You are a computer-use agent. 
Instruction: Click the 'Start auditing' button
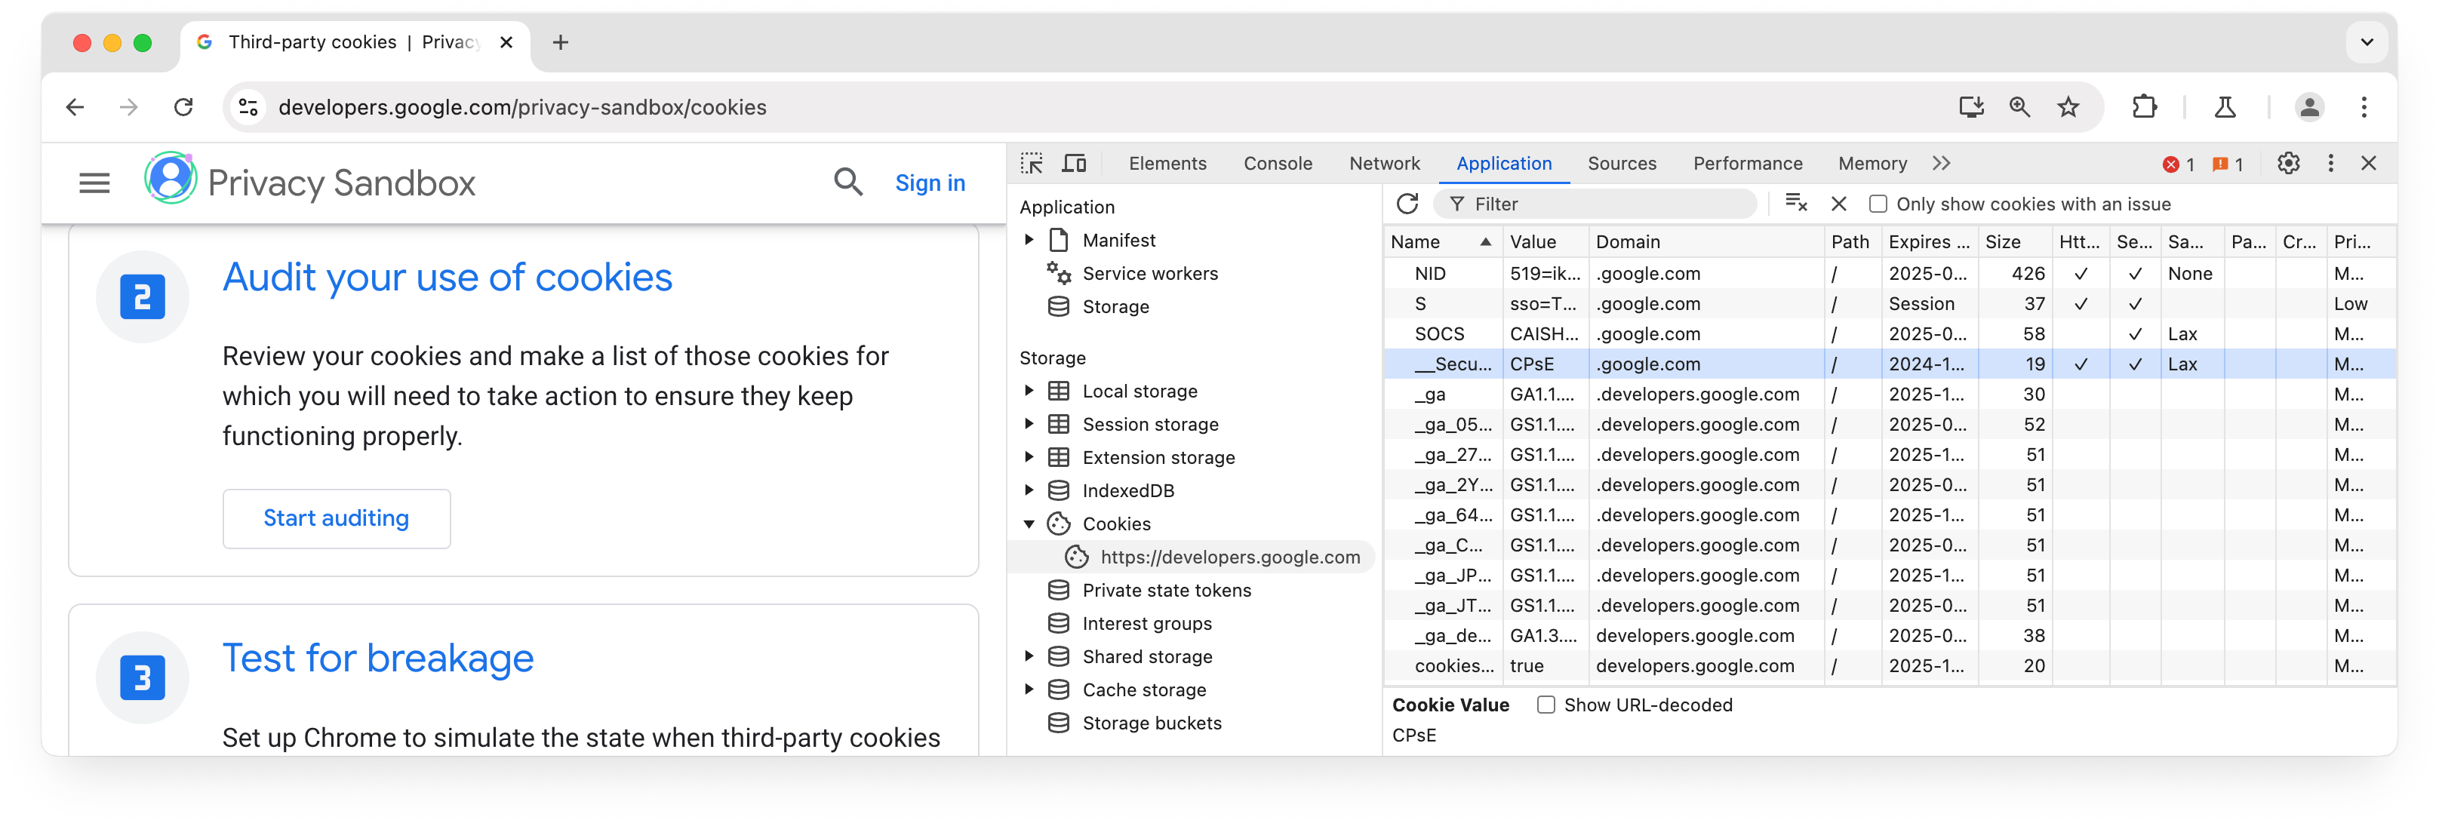coord(333,517)
